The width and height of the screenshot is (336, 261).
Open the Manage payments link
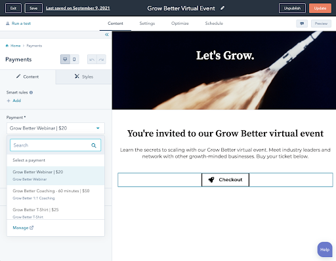(23, 228)
